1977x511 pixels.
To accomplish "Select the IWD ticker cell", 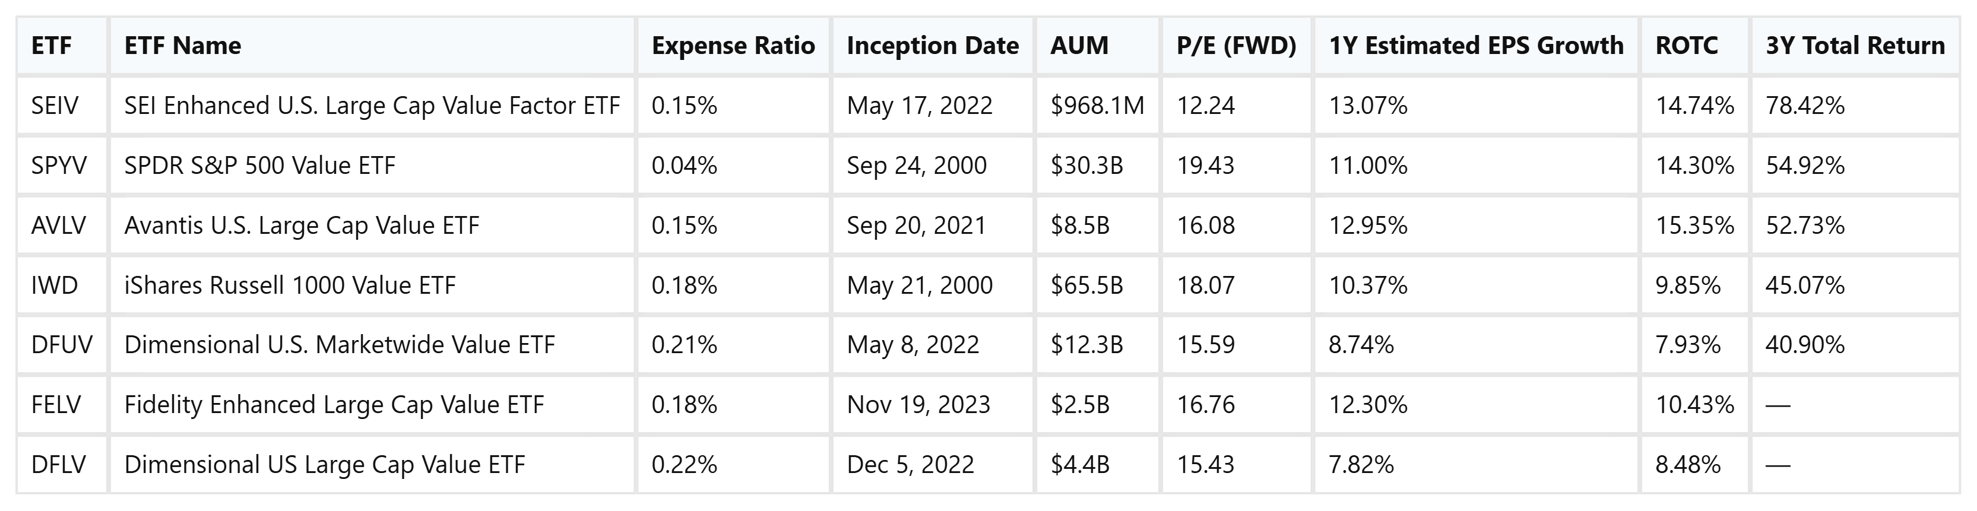I will click(55, 285).
